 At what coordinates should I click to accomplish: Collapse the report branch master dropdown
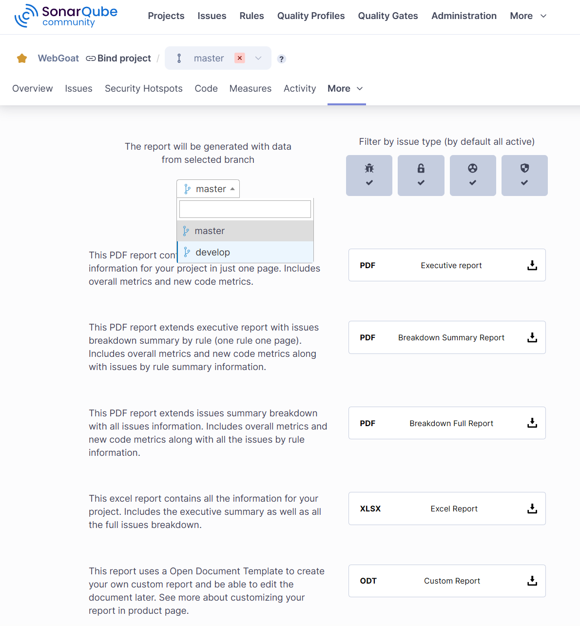coord(208,189)
